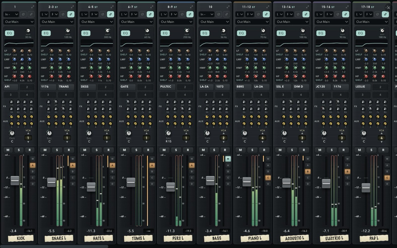Viewport: 397px width, 248px height.
Task: Click the stereo link icon on channel 6-7 ST
Action: 150,14
